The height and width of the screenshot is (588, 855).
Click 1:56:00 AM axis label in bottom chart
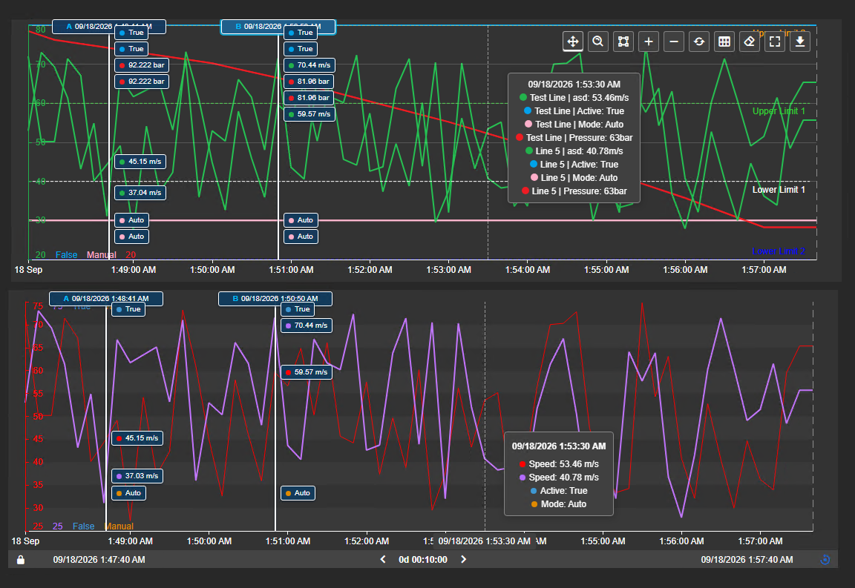(x=681, y=541)
